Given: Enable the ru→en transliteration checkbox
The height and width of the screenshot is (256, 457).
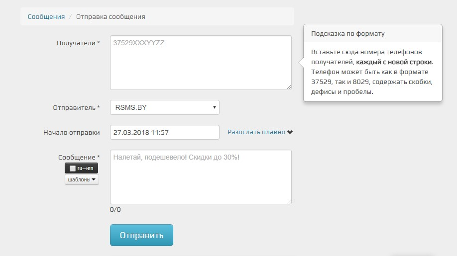Looking at the screenshot, I should (x=73, y=169).
